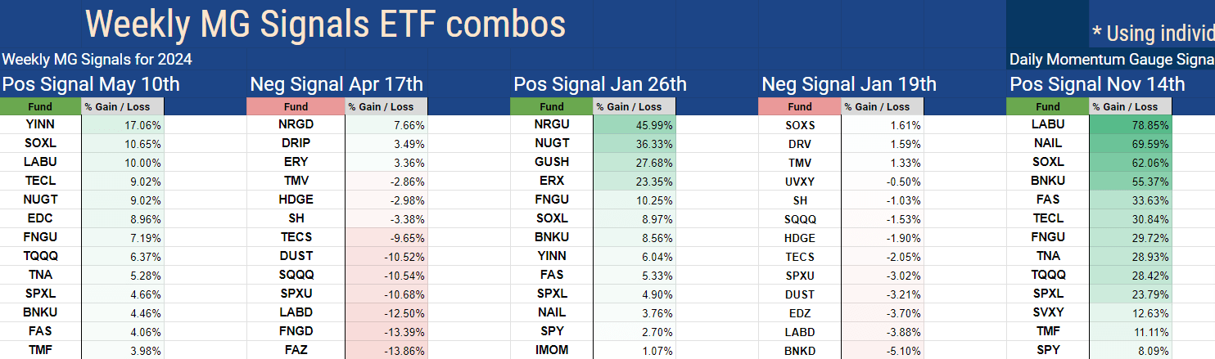Select LABU's 78.85% gain cell
The width and height of the screenshot is (1215, 359).
tap(1130, 125)
